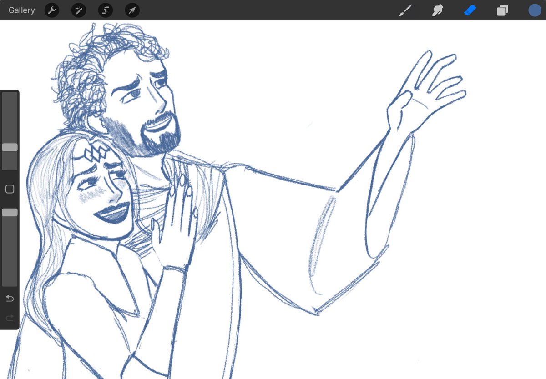Return to the Gallery
Image resolution: width=546 pixels, height=379 pixels.
[x=21, y=10]
